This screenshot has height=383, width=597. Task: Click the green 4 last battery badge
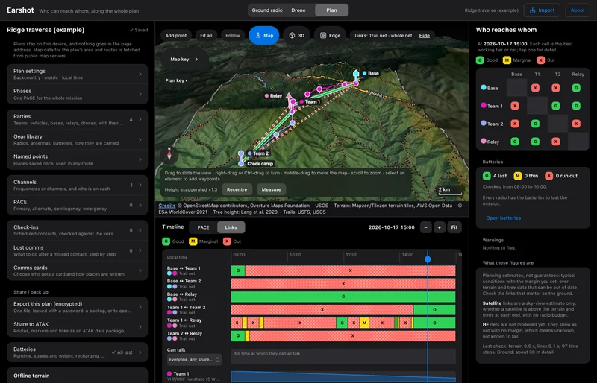pyautogui.click(x=487, y=176)
